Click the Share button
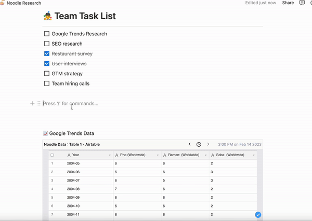Viewport: 312px width, 221px height. coord(288,3)
